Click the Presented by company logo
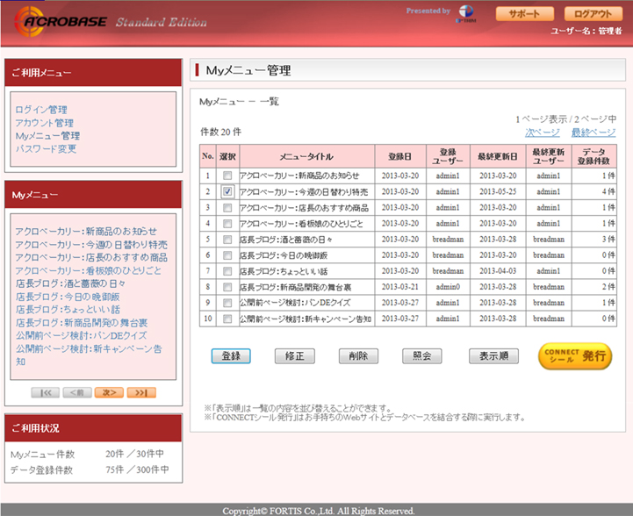The image size is (633, 516). pyautogui.click(x=466, y=14)
